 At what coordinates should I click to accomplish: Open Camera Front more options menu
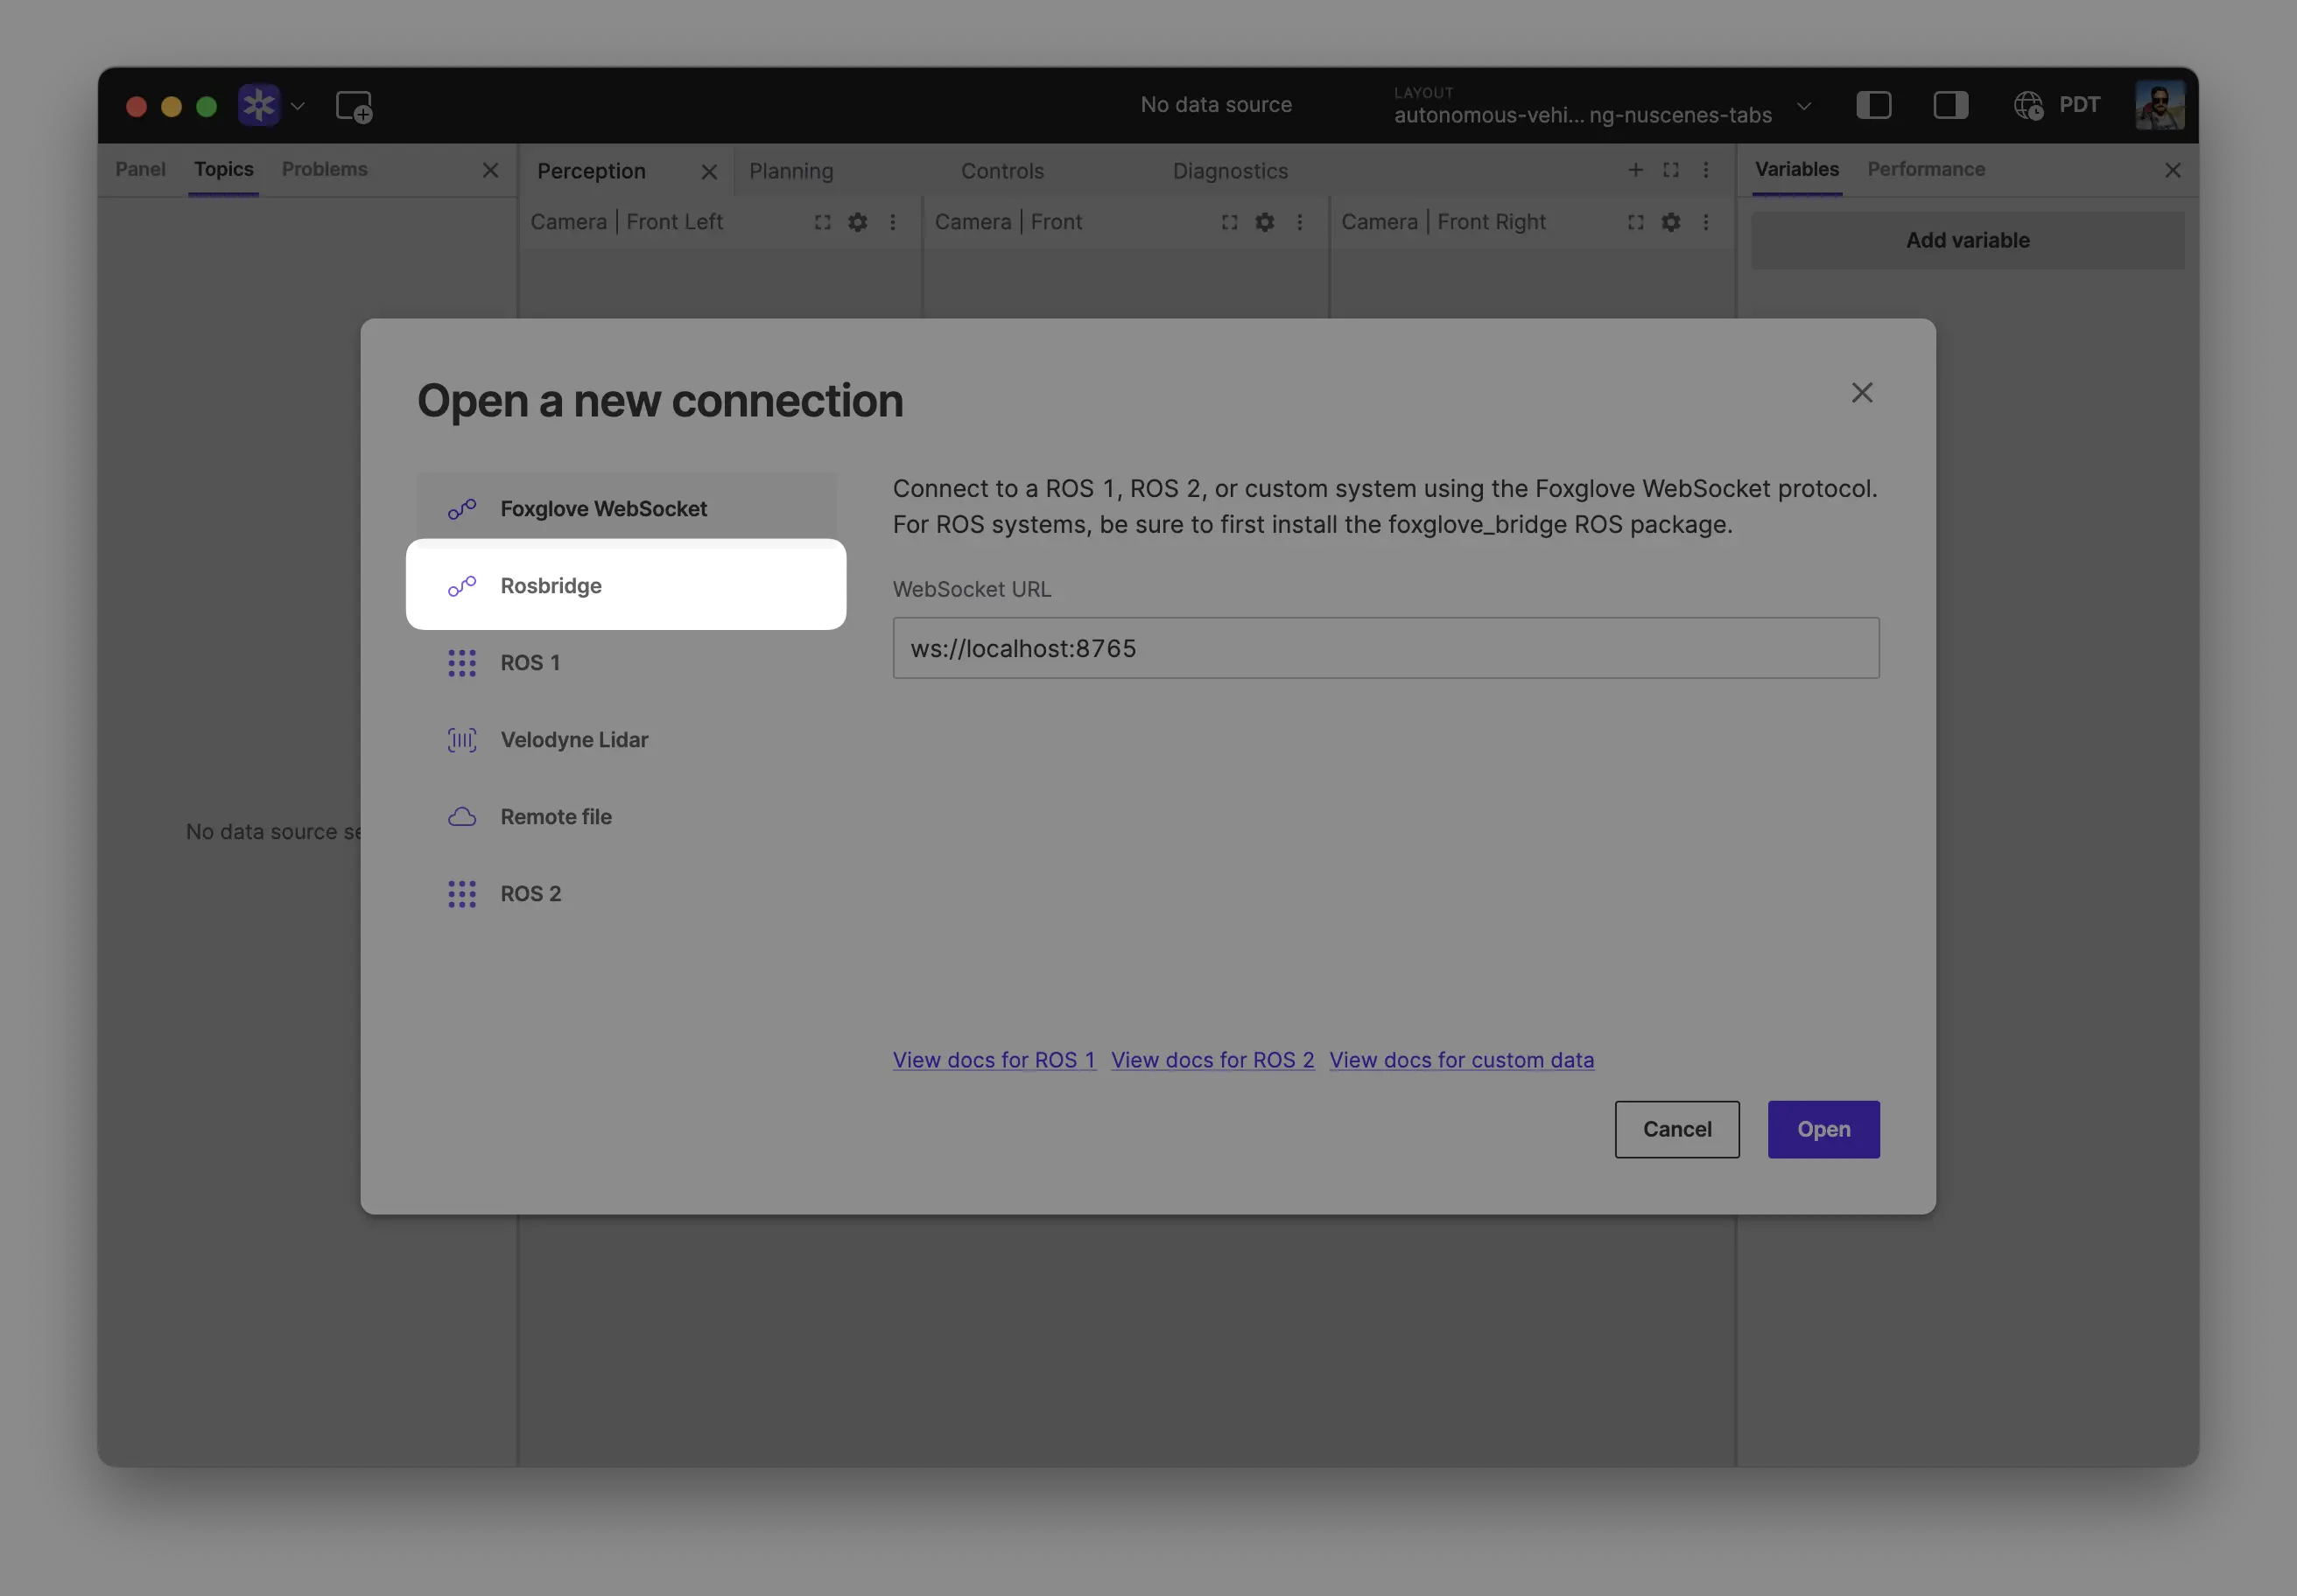coord(1300,222)
